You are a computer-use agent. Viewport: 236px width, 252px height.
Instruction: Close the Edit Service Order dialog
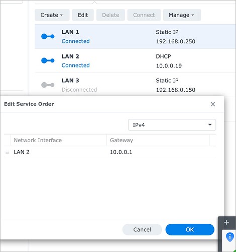(213, 104)
